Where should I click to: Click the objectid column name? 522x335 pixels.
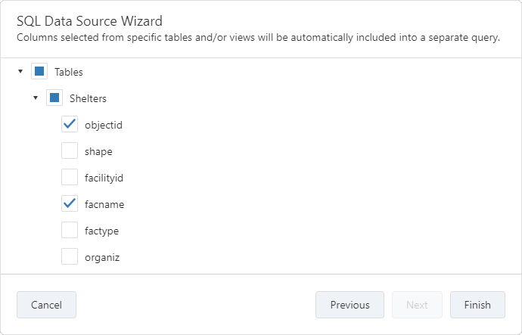pos(104,126)
